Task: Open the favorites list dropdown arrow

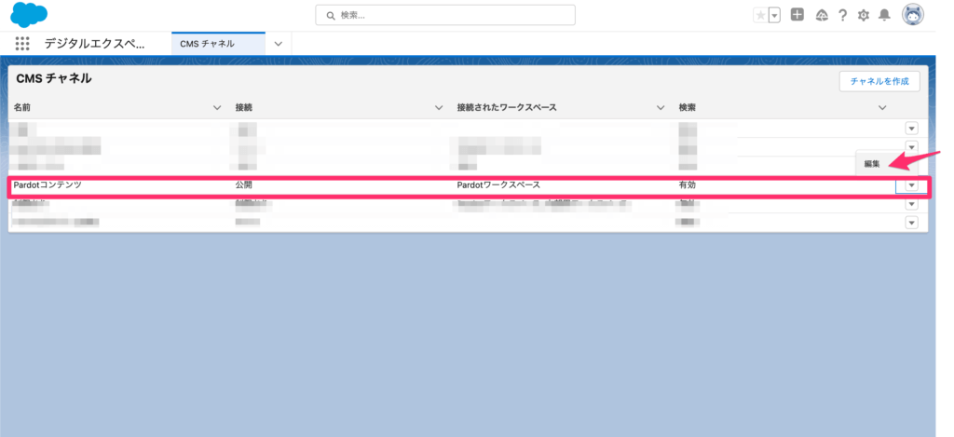Action: (x=774, y=15)
